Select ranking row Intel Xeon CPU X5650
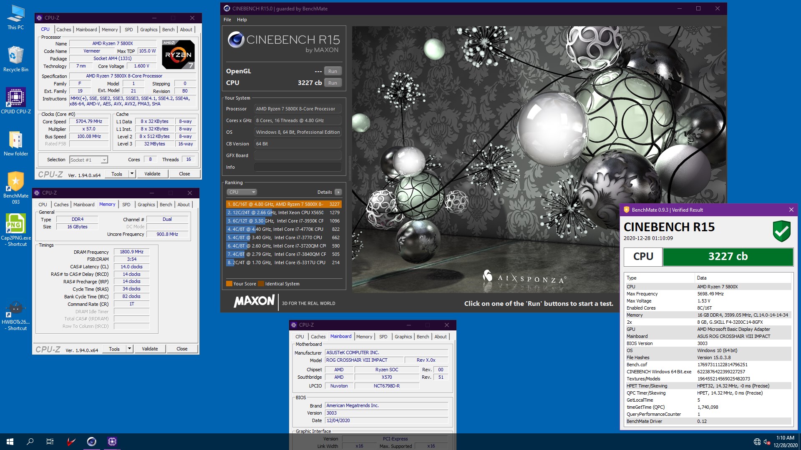 click(284, 212)
